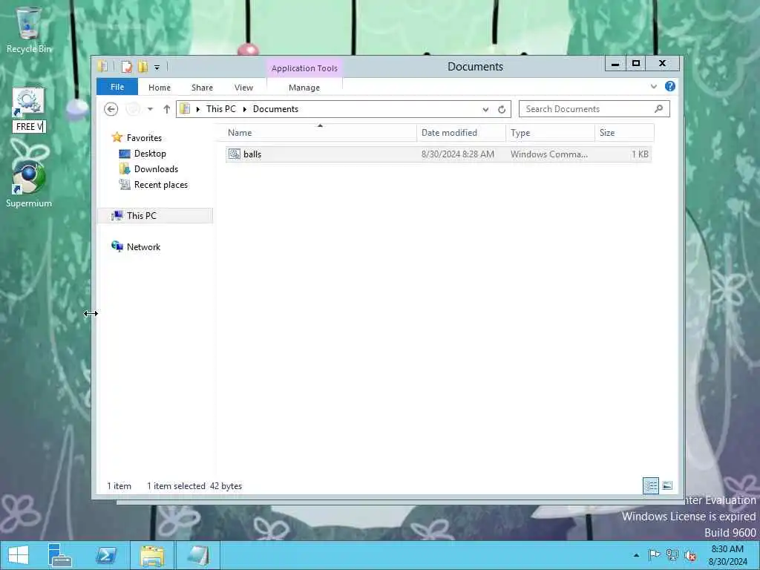
Task: Open the Recycle Bin desktop icon
Action: click(x=29, y=29)
